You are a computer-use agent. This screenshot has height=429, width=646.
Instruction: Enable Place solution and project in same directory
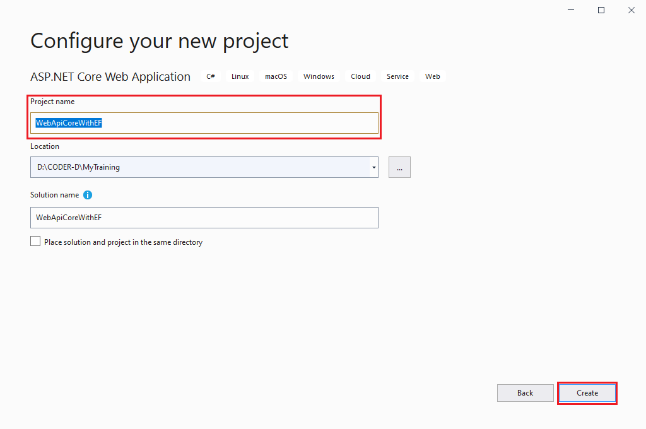coord(35,242)
